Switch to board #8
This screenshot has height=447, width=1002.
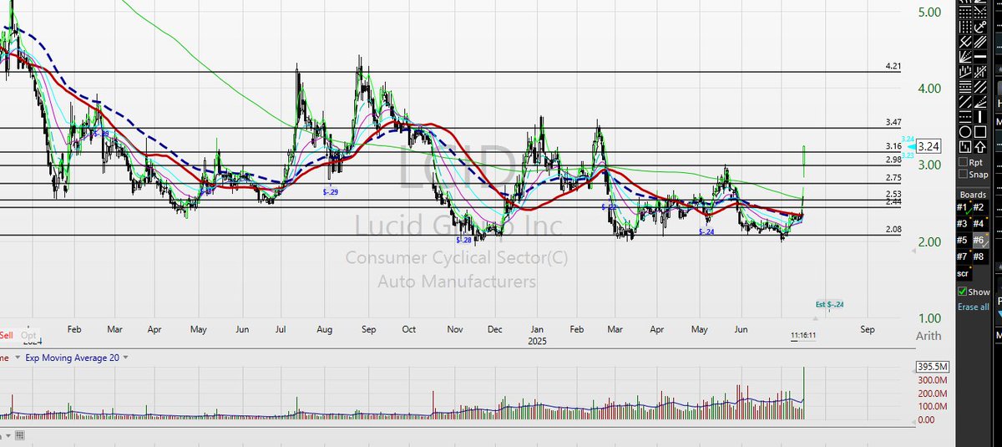tap(979, 256)
